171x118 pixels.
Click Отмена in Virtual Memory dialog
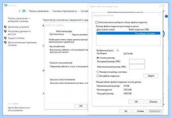tap(153, 102)
